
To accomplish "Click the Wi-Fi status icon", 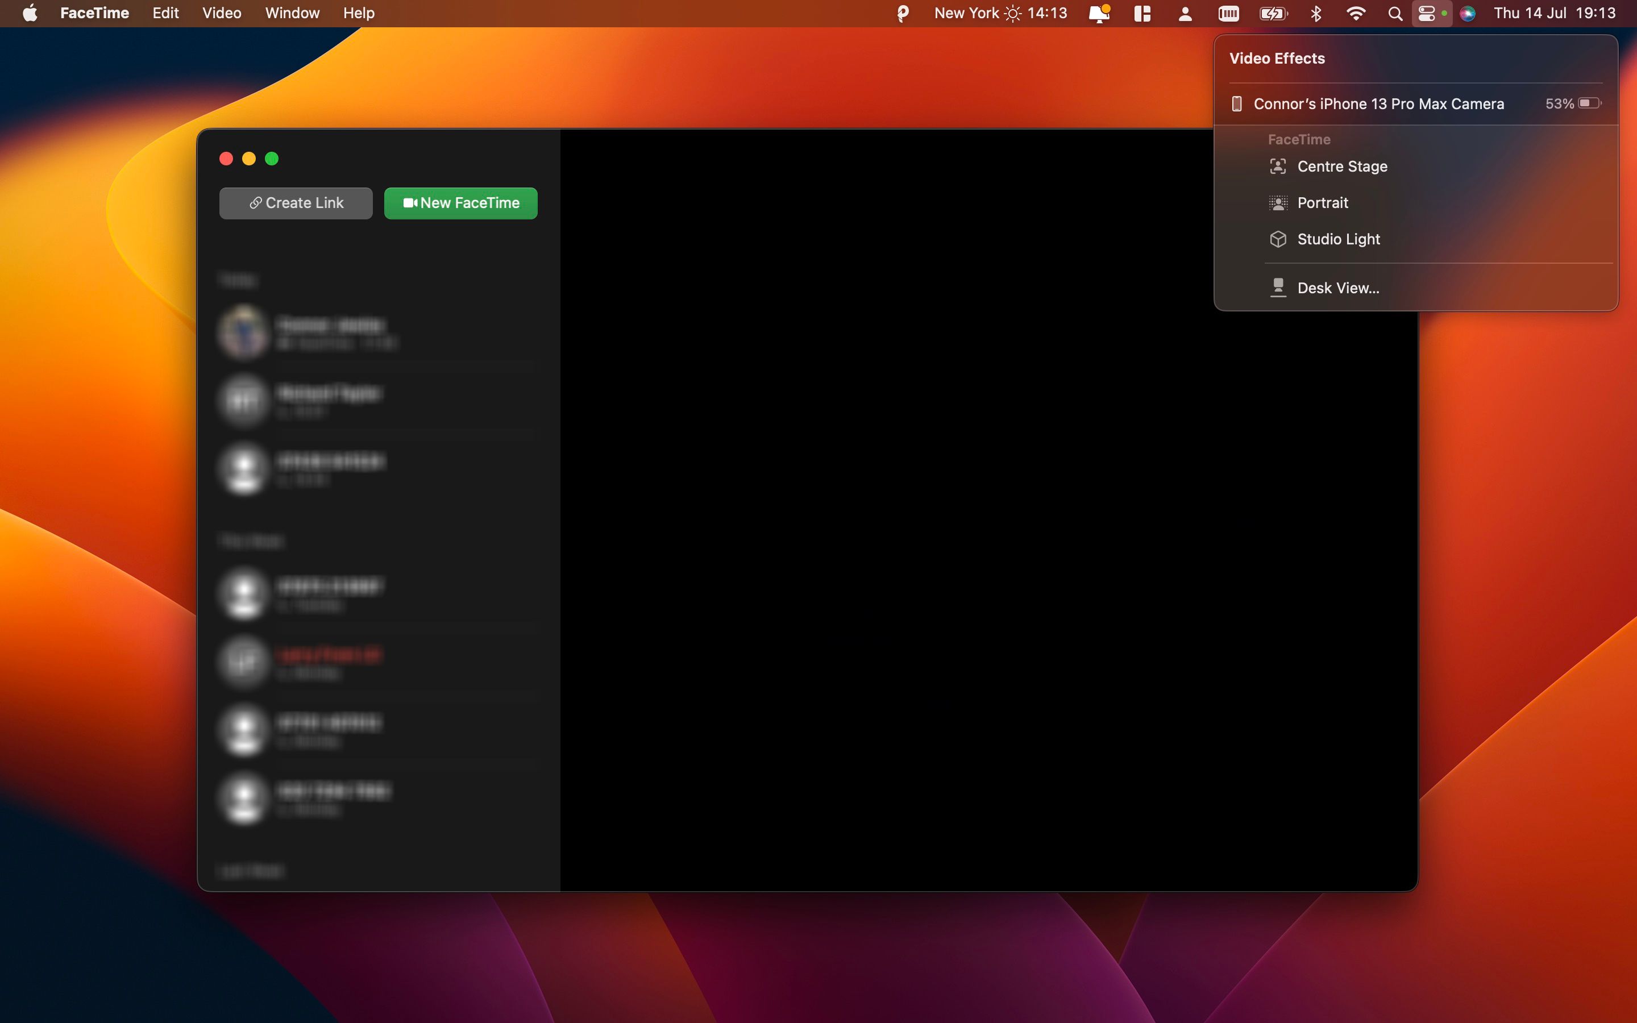I will point(1355,13).
